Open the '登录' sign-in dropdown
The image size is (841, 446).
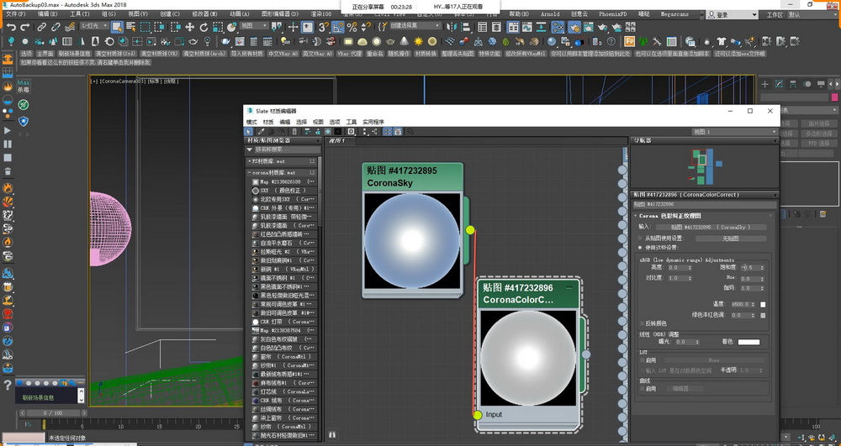tap(732, 14)
